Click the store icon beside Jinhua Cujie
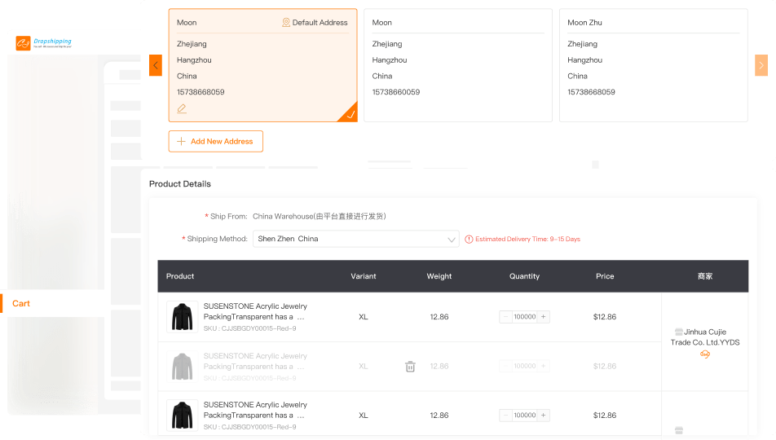The width and height of the screenshot is (776, 440). click(679, 332)
